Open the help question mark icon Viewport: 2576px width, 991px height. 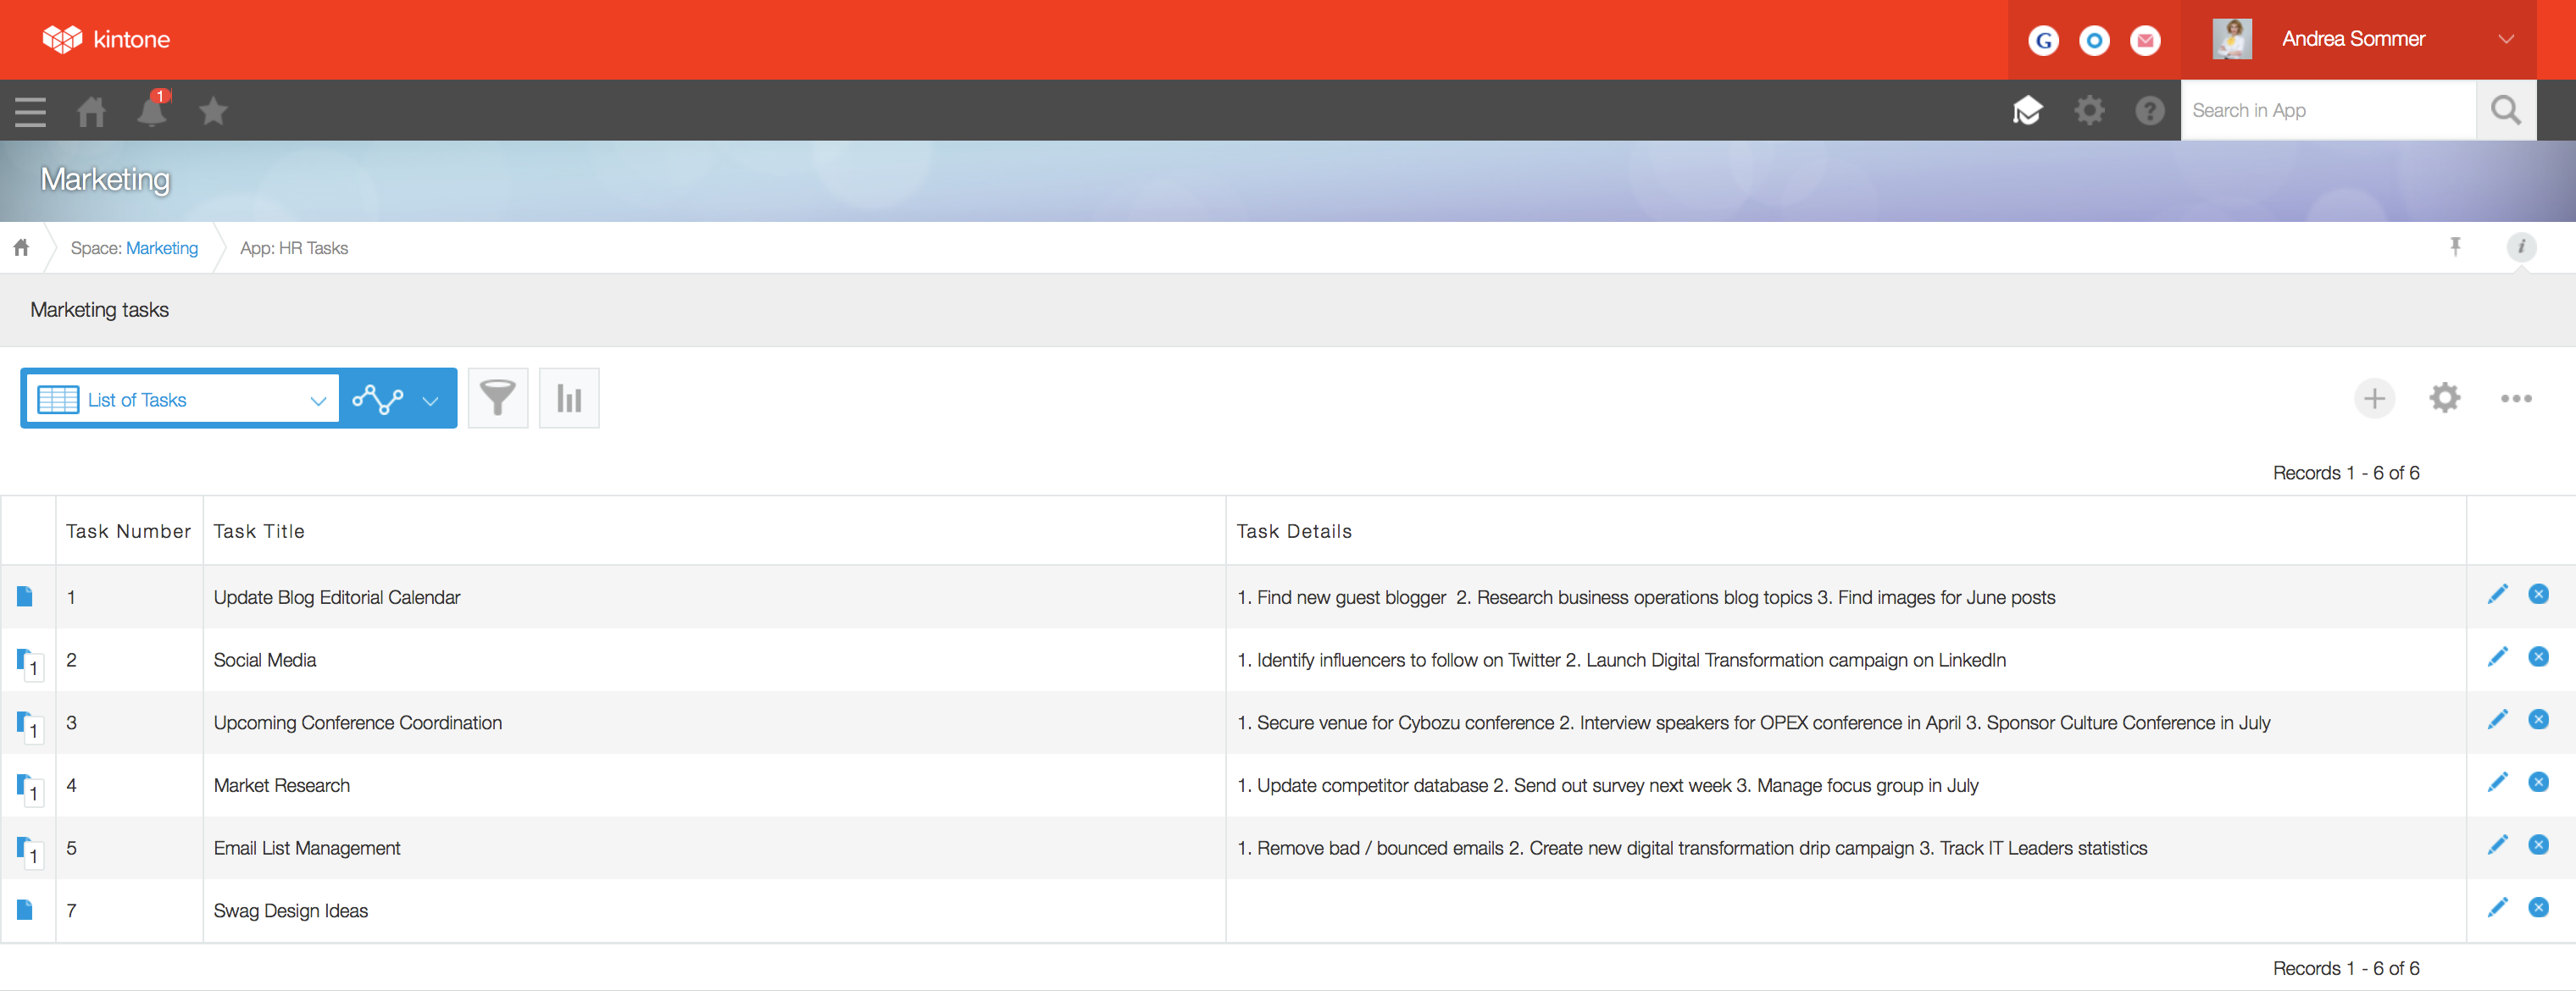(2149, 110)
